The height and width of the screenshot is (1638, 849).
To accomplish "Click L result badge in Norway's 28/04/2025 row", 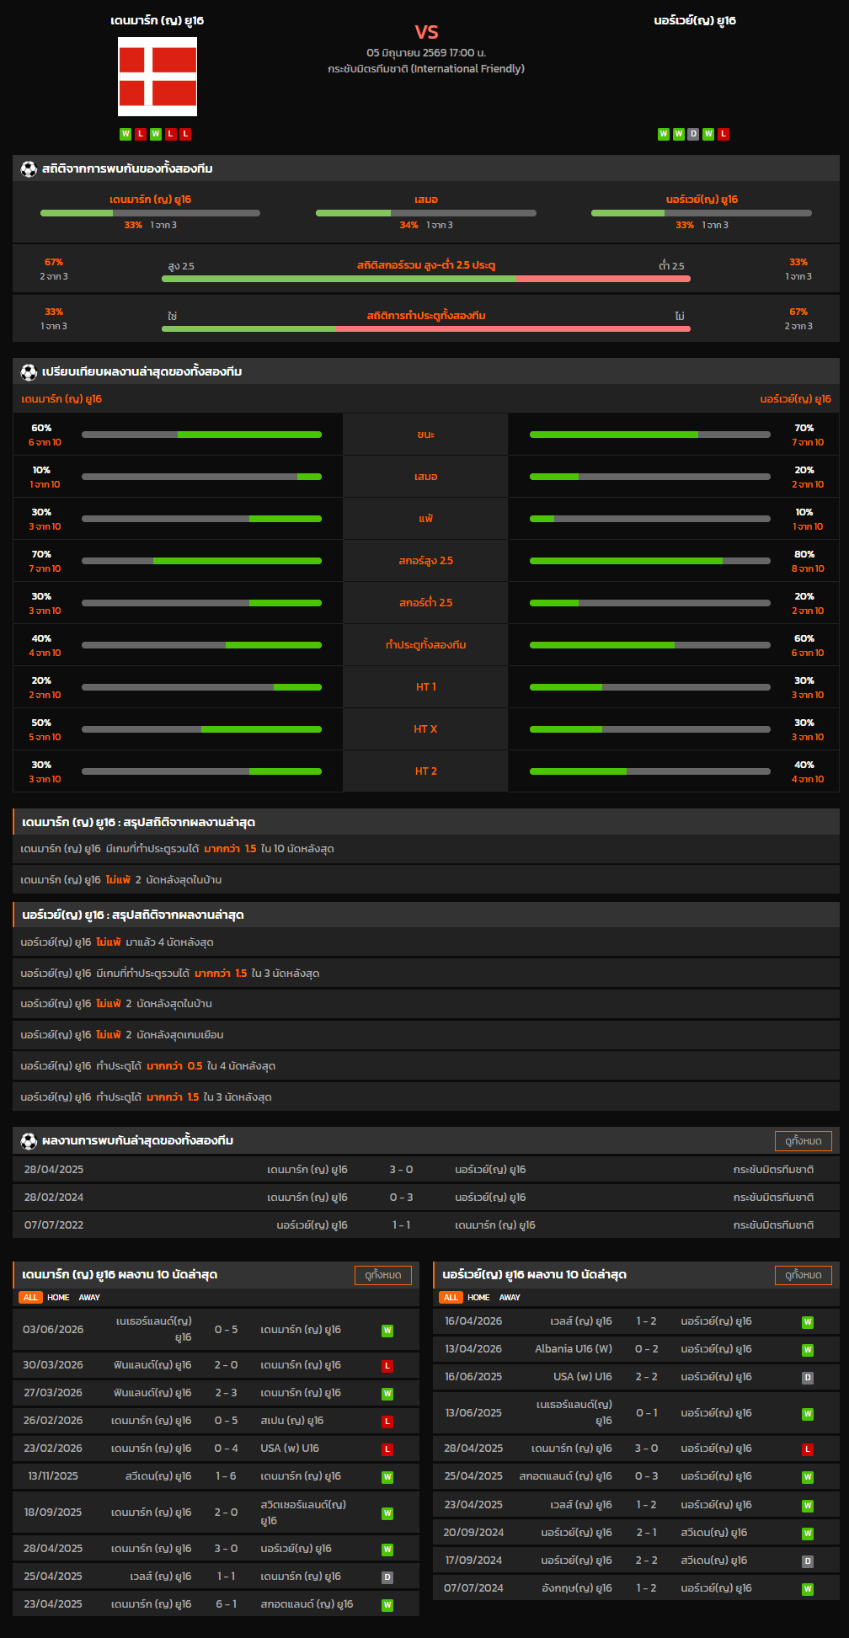I will click(808, 1449).
